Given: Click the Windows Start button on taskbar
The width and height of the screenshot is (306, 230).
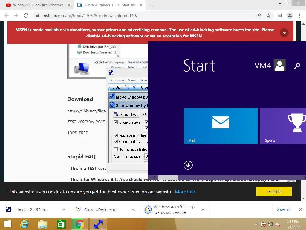Looking at the screenshot, I should (7, 224).
